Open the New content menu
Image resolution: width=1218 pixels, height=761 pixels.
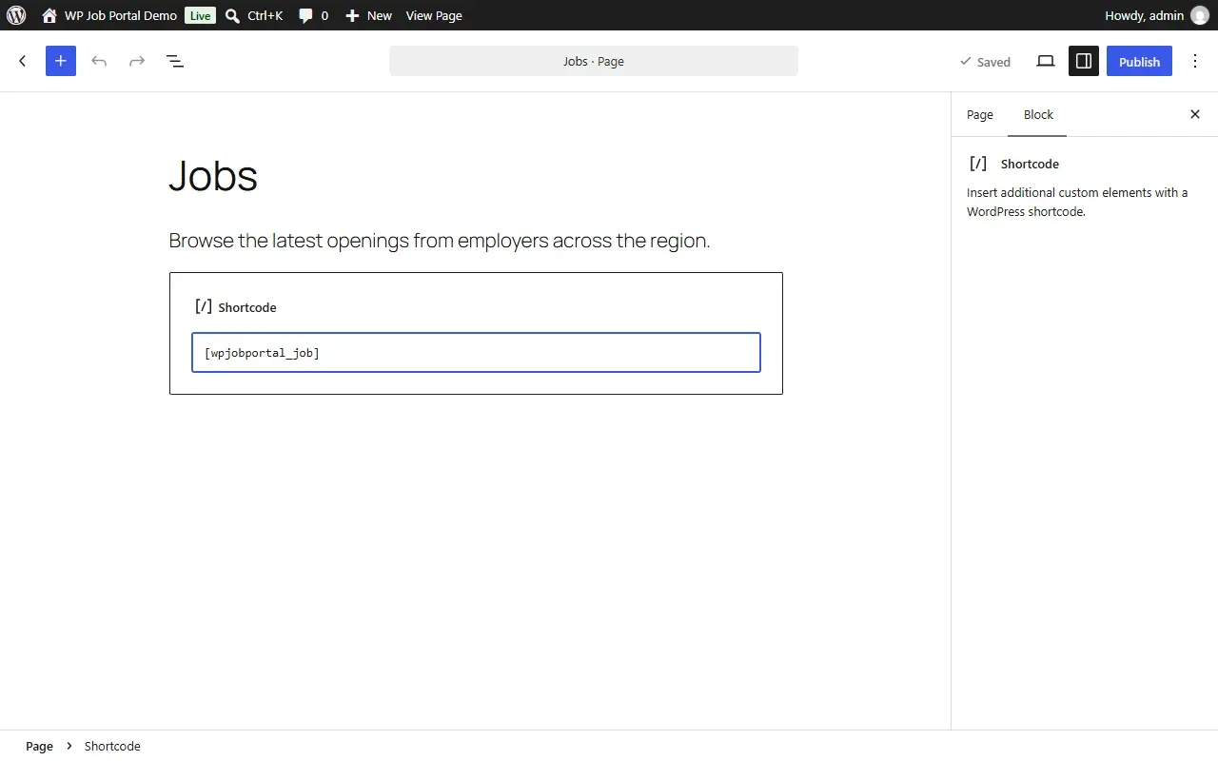pyautogui.click(x=368, y=15)
